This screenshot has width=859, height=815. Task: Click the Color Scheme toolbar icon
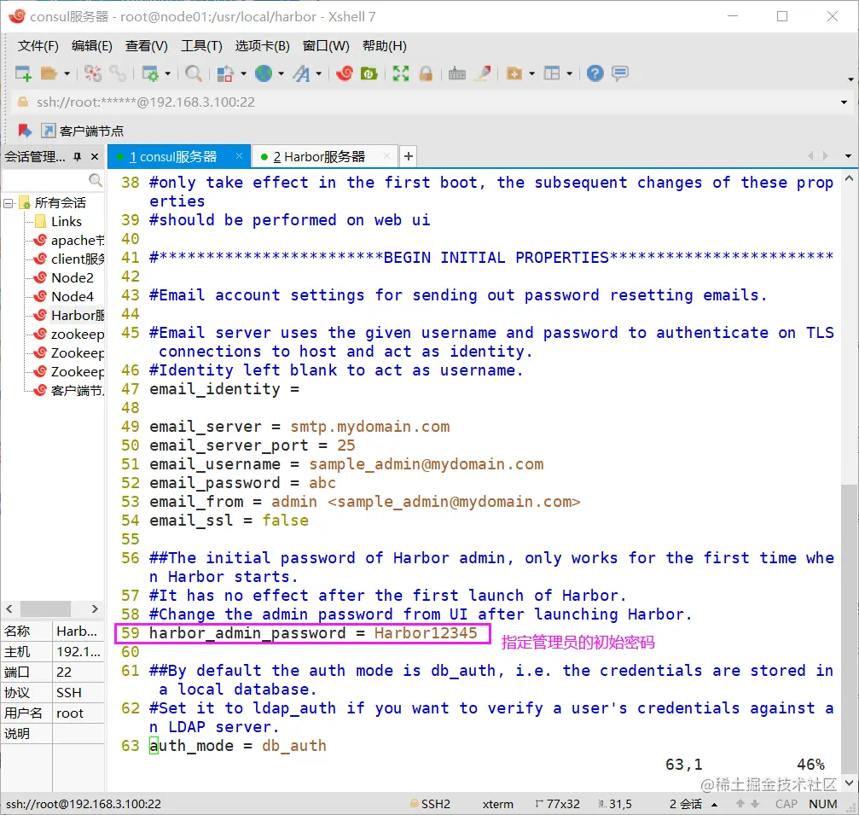tap(225, 73)
